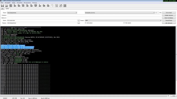Click the clock readout 11:14:31

click(166, 1)
